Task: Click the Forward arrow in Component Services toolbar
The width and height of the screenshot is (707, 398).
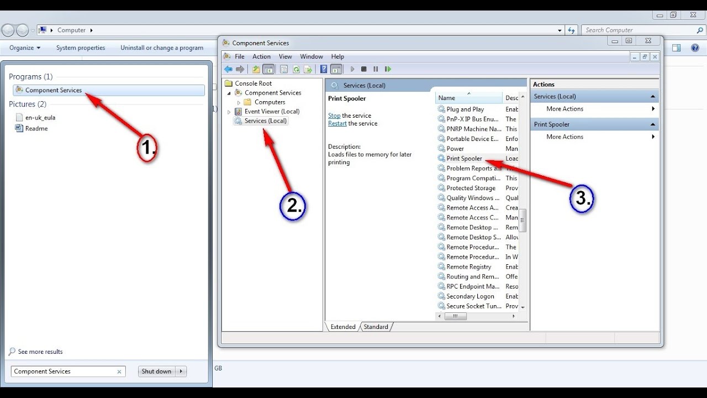Action: click(240, 69)
